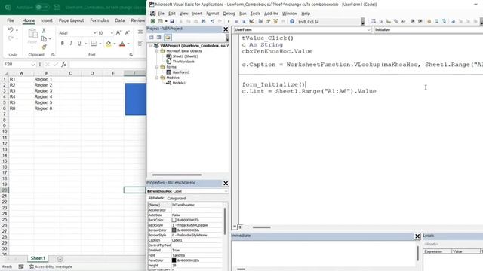Toggle Folders icon in Project panel
Viewport: 483px width, 271px height.
pos(168,38)
